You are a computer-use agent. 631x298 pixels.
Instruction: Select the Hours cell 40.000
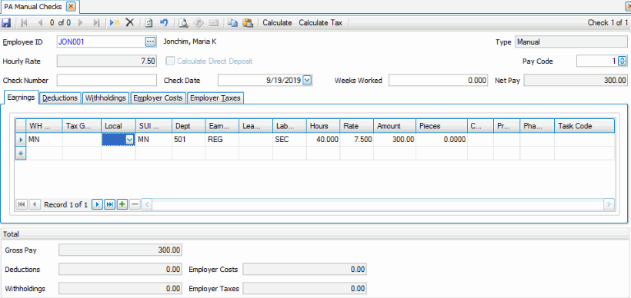tap(323, 140)
